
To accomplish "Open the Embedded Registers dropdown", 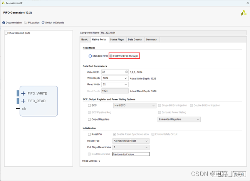I will click(179, 119).
